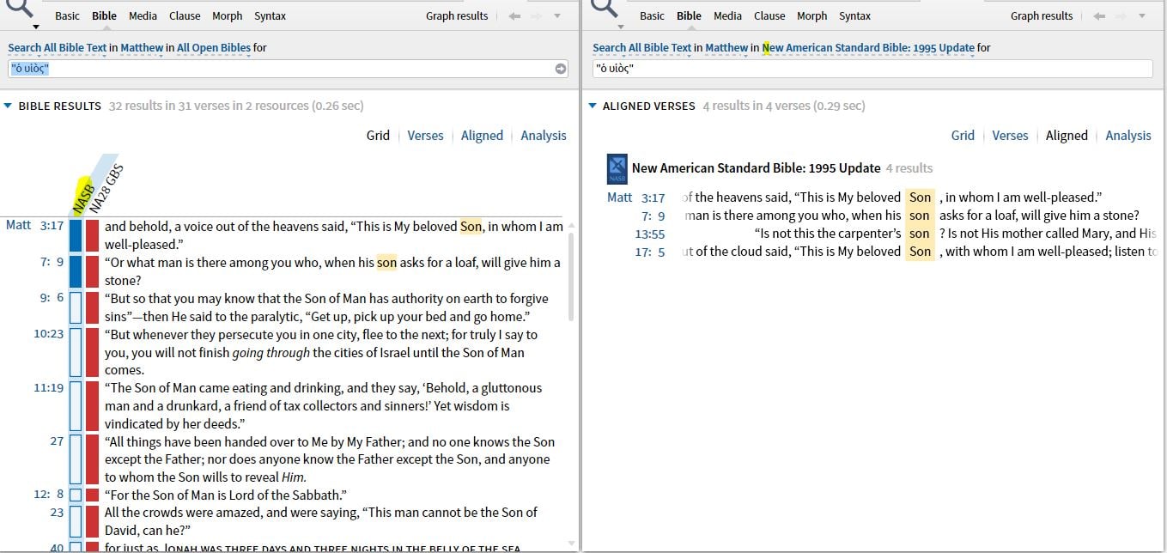Open '11:19' verse reference in Bible Results grid

pyautogui.click(x=49, y=387)
